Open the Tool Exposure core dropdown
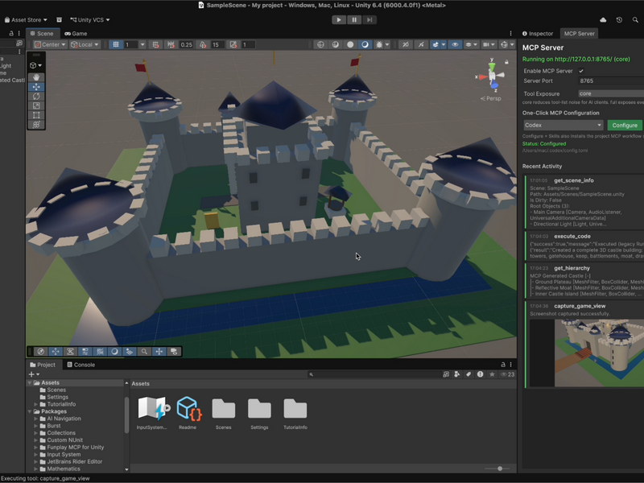This screenshot has width=644, height=483. pos(611,93)
